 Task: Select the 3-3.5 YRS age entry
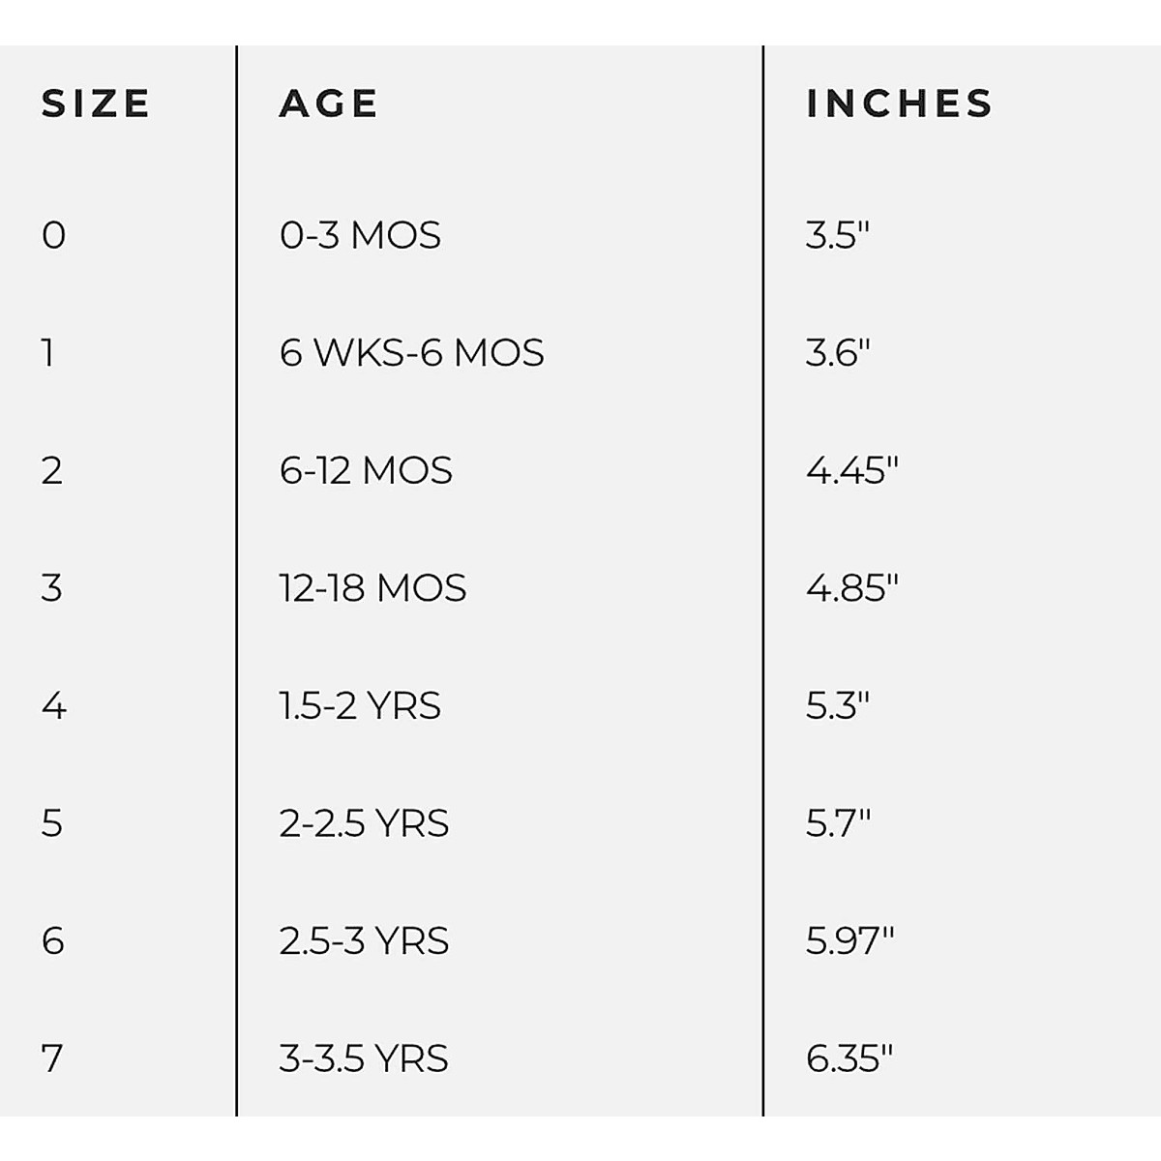[364, 1058]
